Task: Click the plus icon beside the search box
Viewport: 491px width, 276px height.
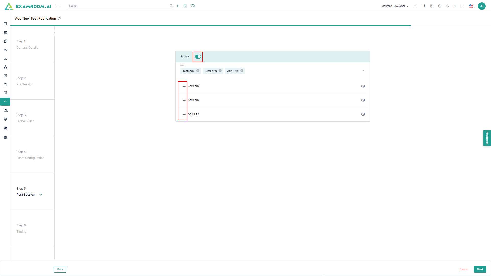Action: (x=177, y=6)
